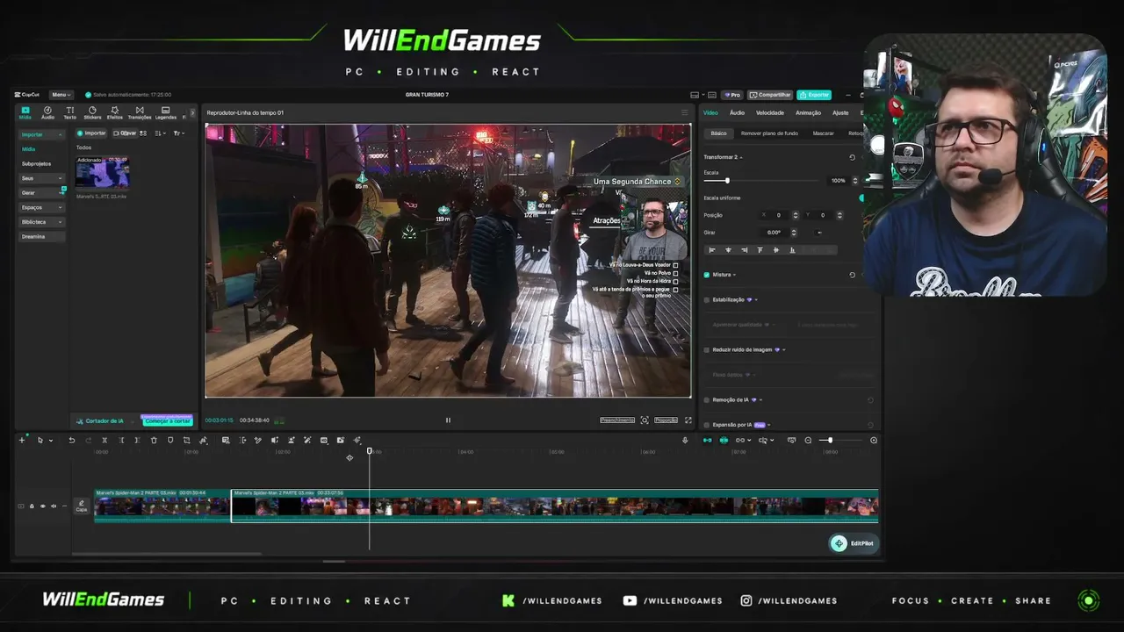Select the Remover plano de fundo subtab
This screenshot has height=632, width=1124.
pyautogui.click(x=769, y=133)
